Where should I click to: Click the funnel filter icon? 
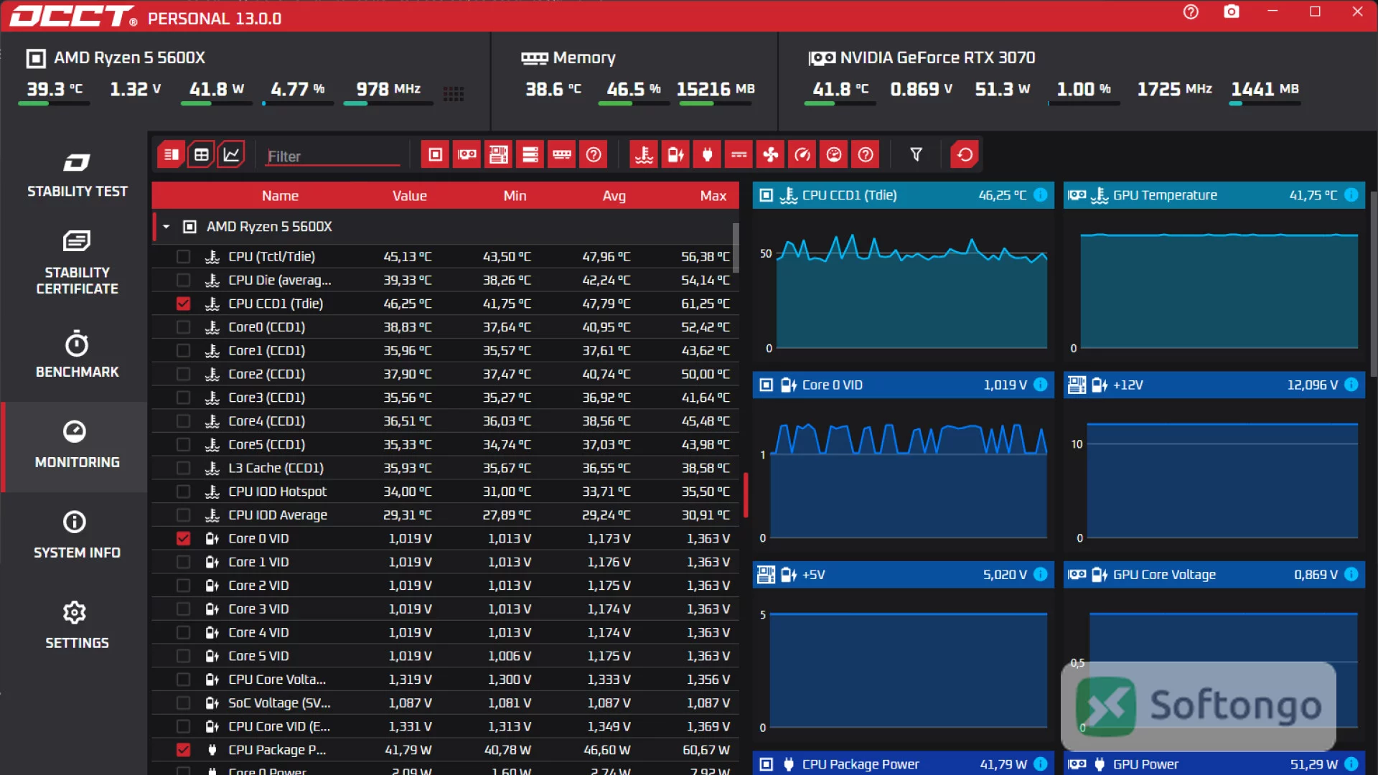tap(916, 154)
